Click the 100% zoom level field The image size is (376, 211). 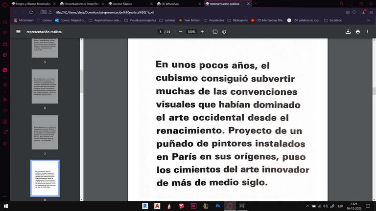[x=191, y=32]
